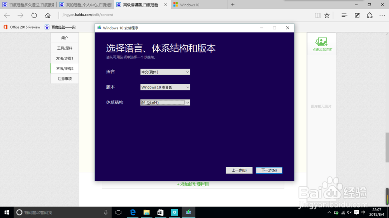Open the Store from the taskbar
389x218 pixels.
coord(161,212)
